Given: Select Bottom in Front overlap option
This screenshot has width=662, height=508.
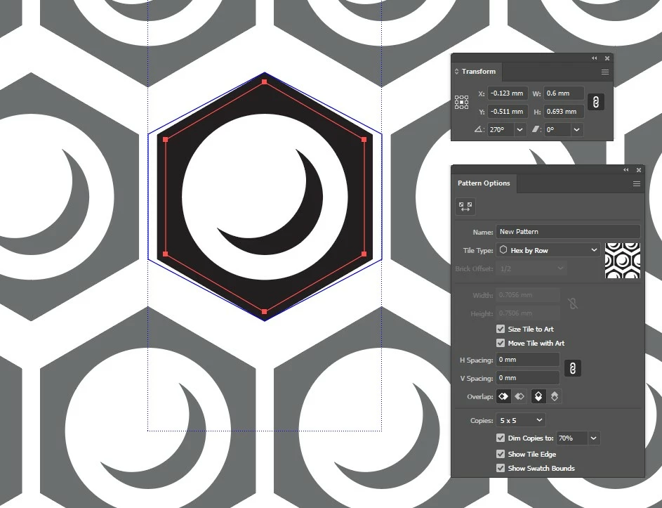Looking at the screenshot, I should click(x=555, y=396).
